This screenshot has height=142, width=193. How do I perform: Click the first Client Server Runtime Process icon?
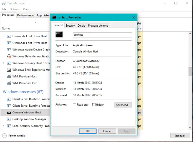tap(9, 99)
